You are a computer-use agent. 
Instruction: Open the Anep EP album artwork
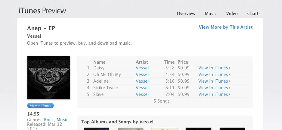(x=49, y=78)
